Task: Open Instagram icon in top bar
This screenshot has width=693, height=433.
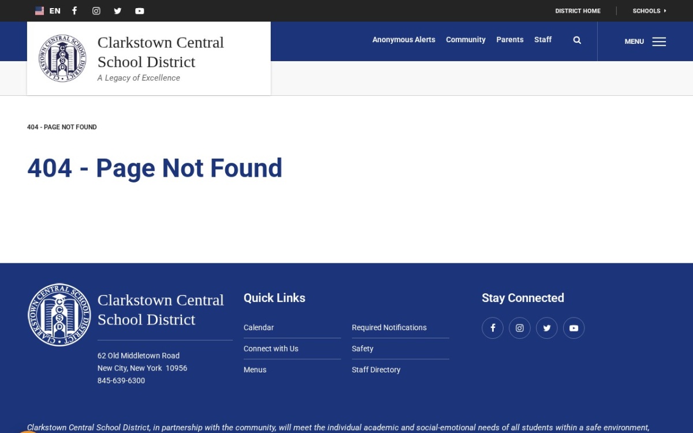Action: click(96, 11)
